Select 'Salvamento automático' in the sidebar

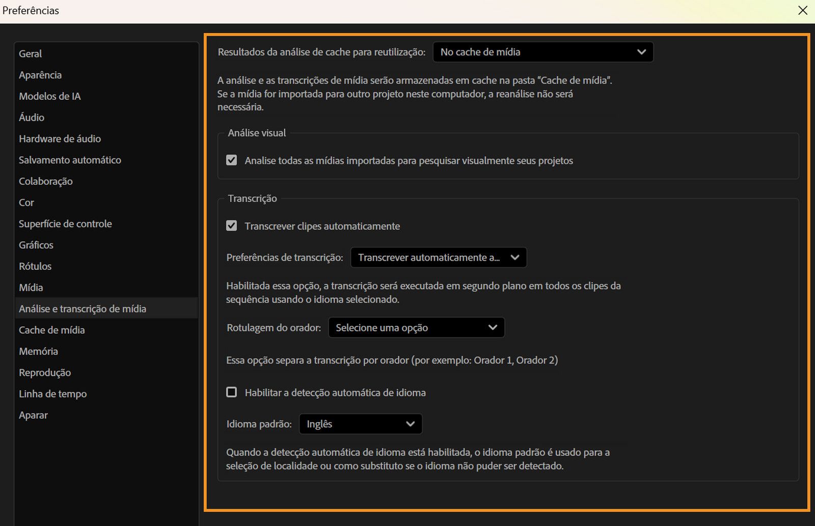[69, 159]
